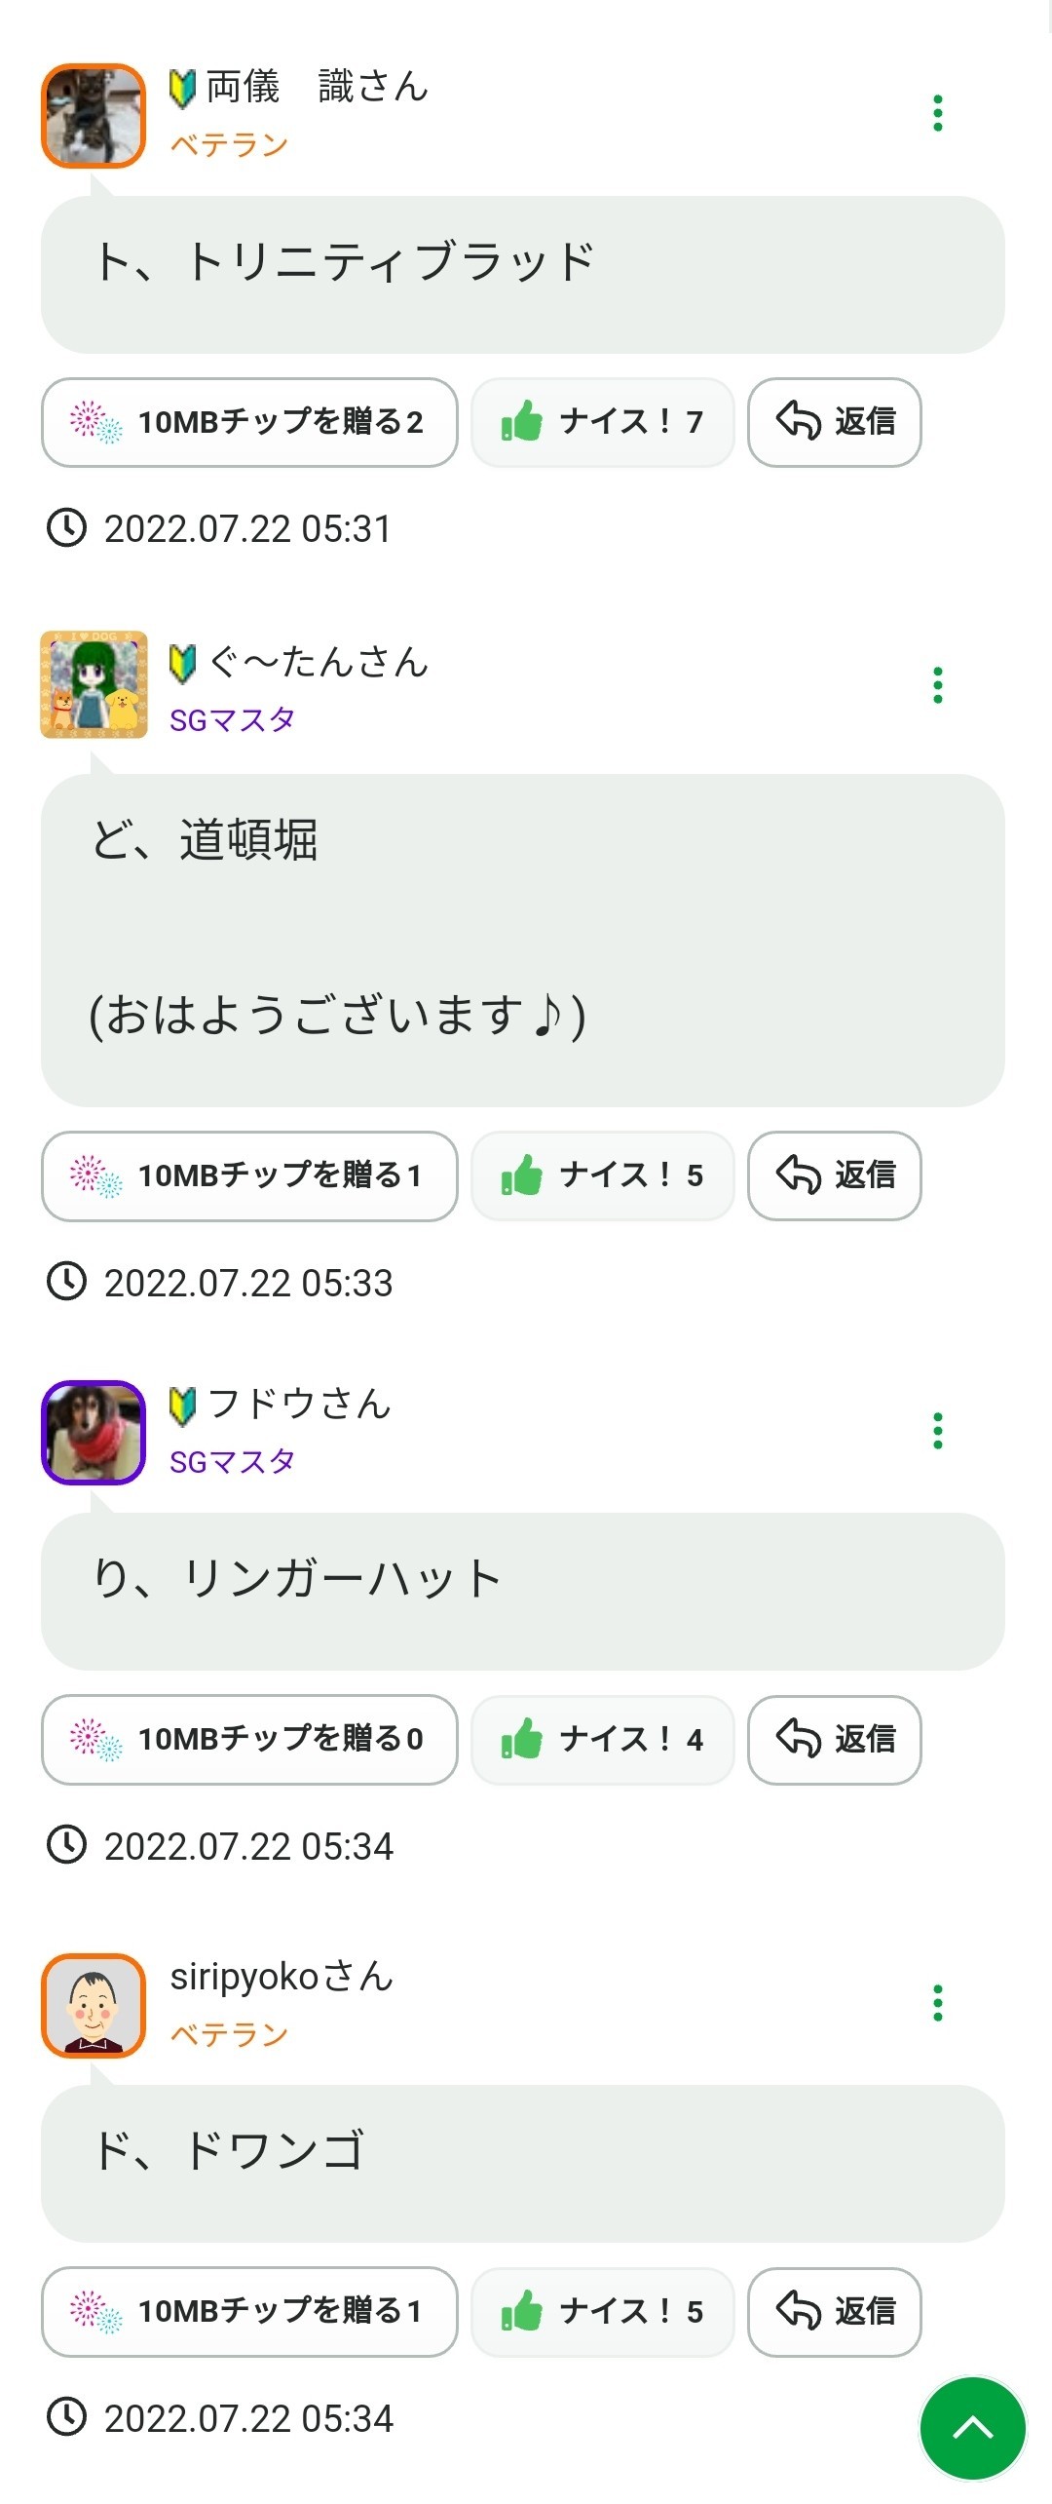
Task: Open three-dot menu on フドウ's comment
Action: (937, 1431)
